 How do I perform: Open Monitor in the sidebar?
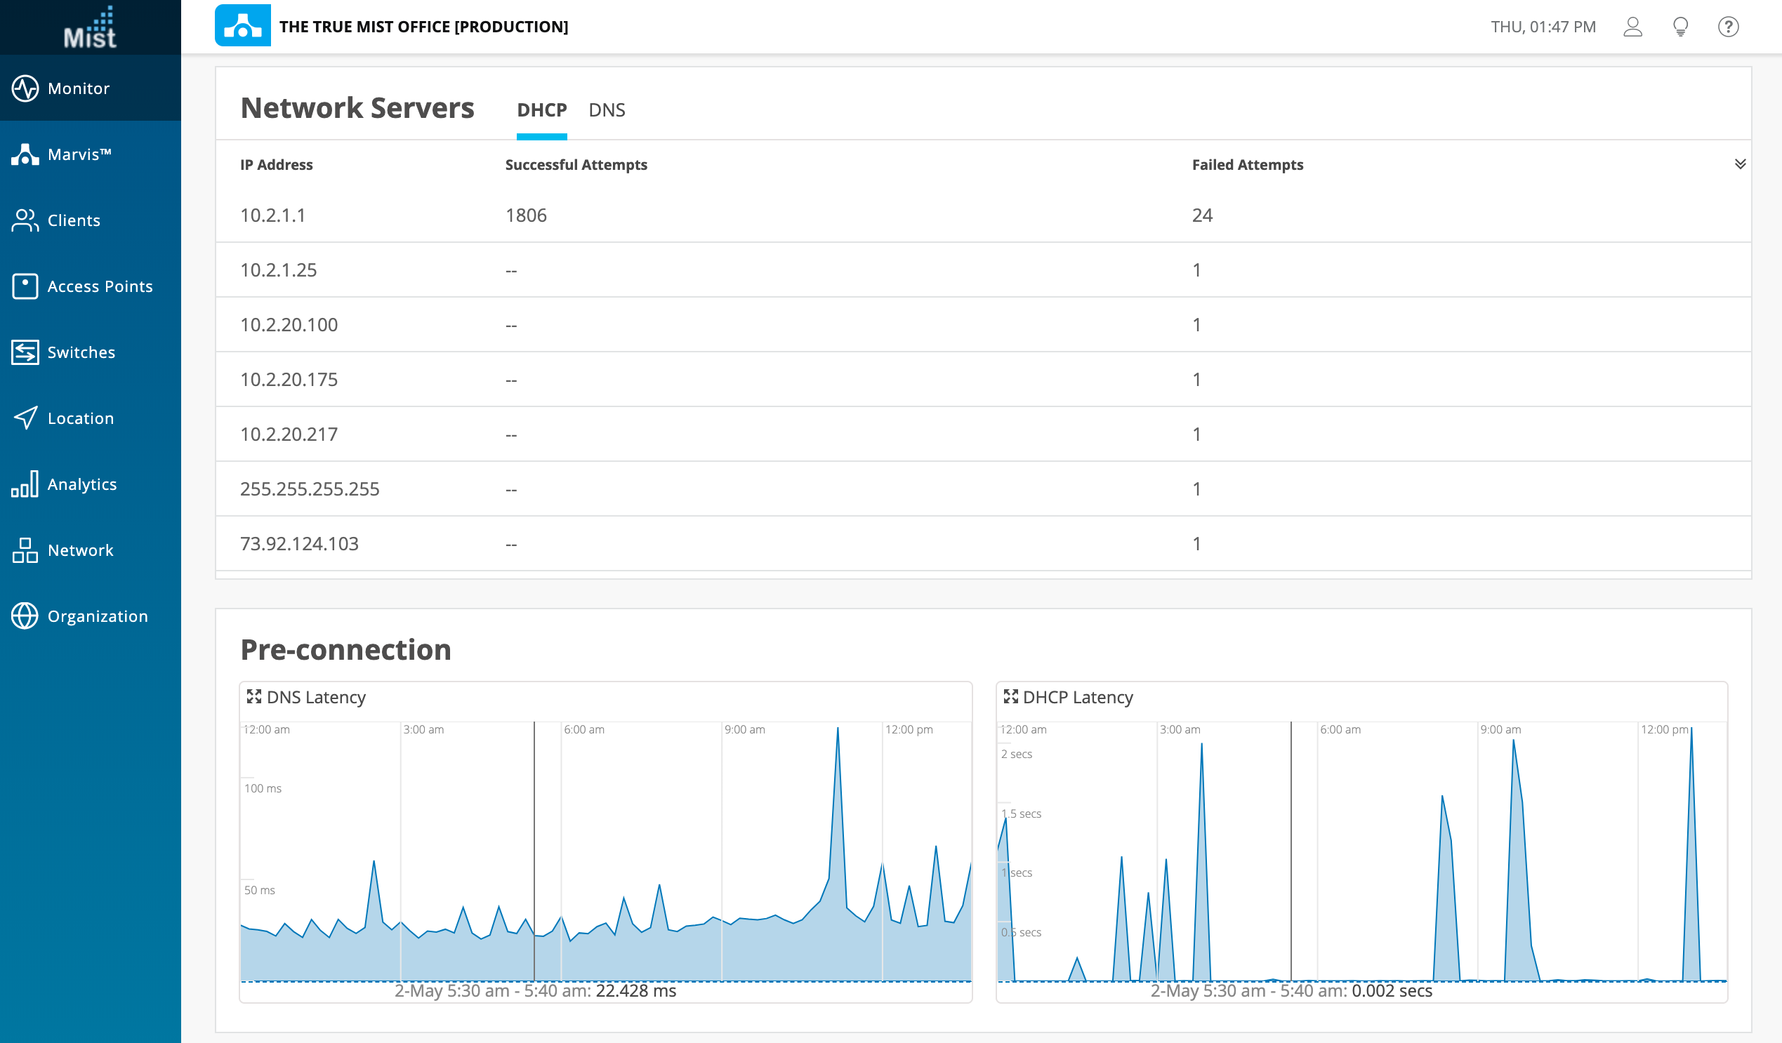pyautogui.click(x=78, y=88)
